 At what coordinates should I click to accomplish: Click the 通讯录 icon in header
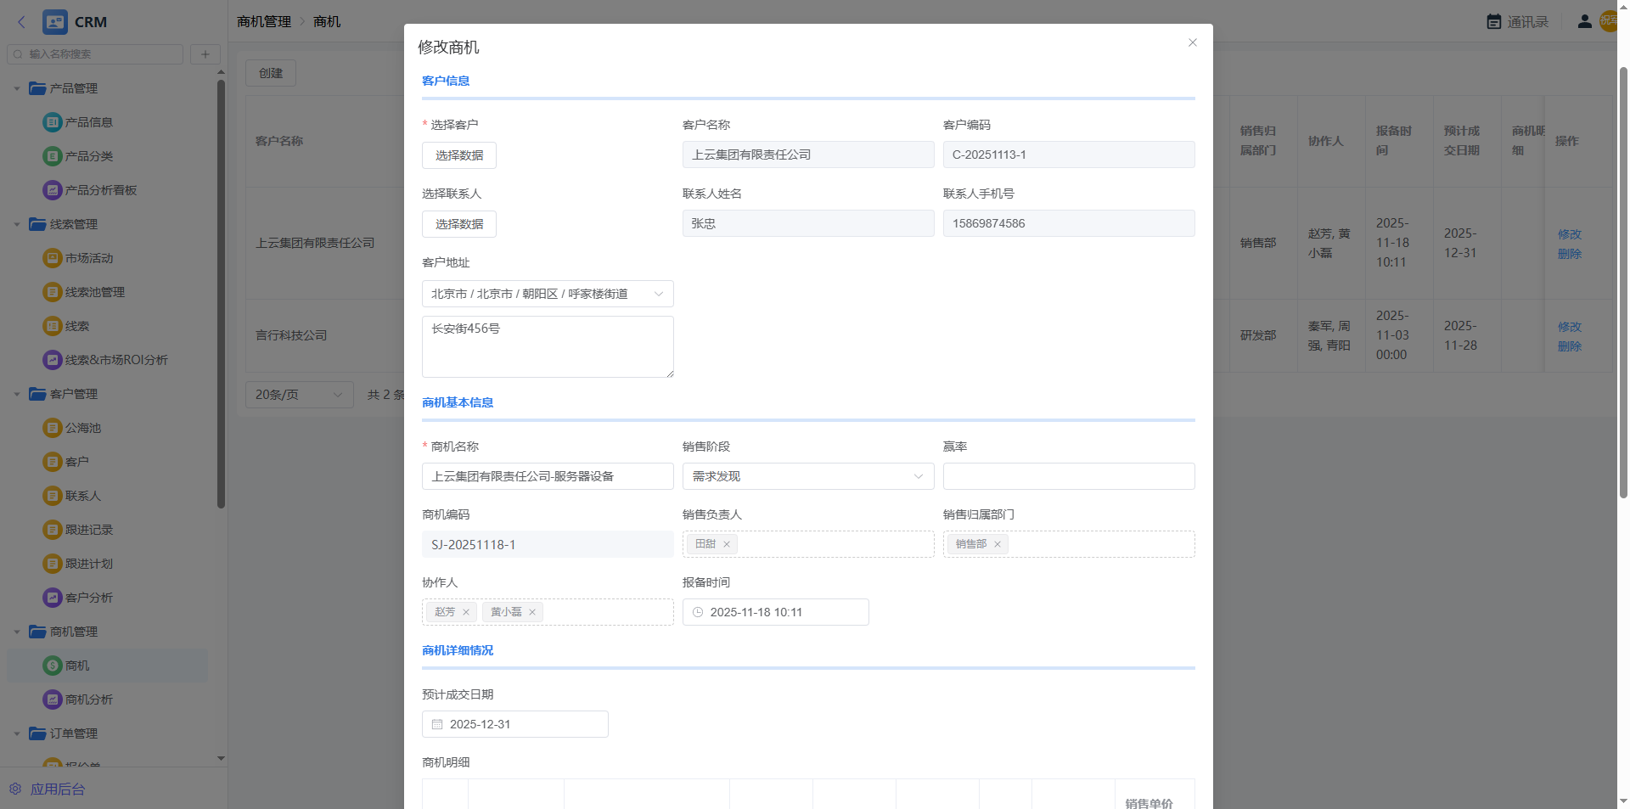[x=1494, y=22]
